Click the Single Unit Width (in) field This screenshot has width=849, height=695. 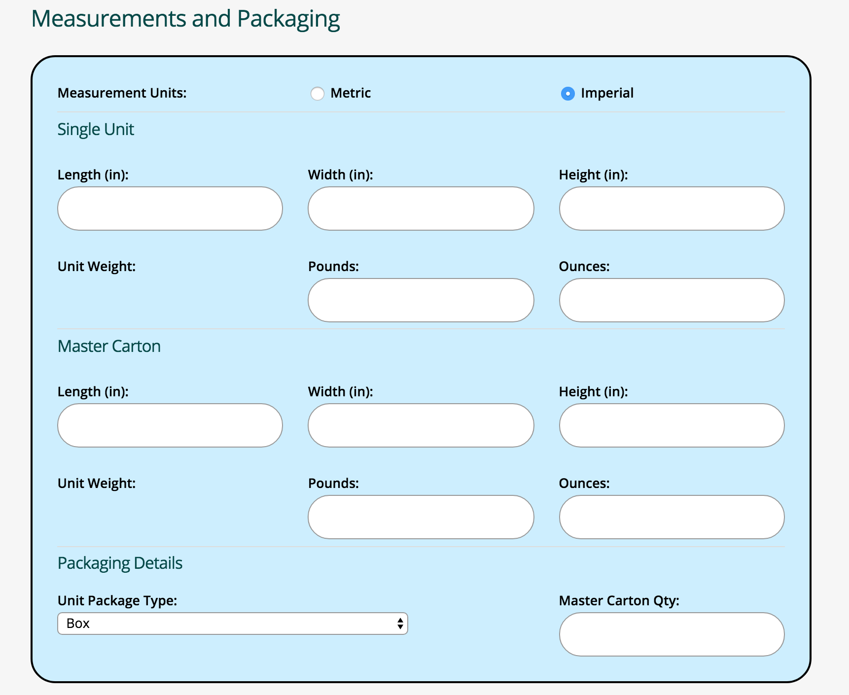pos(421,208)
